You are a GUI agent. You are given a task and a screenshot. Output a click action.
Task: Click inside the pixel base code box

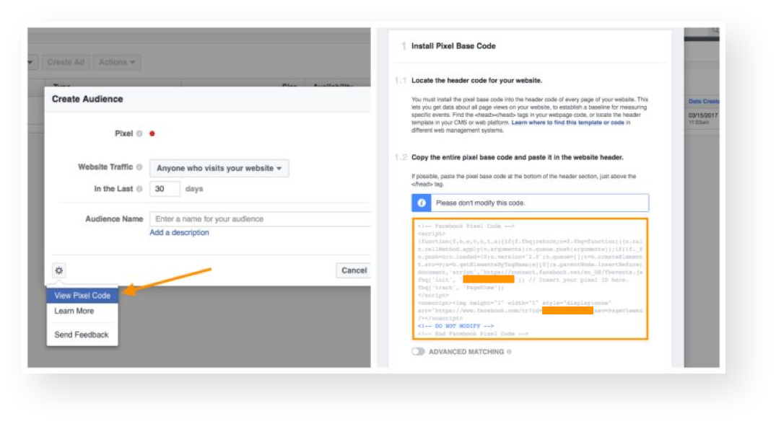tap(530, 278)
